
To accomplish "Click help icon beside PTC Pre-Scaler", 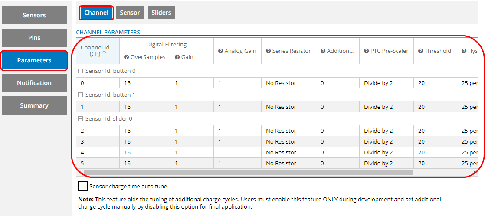I will click(367, 51).
